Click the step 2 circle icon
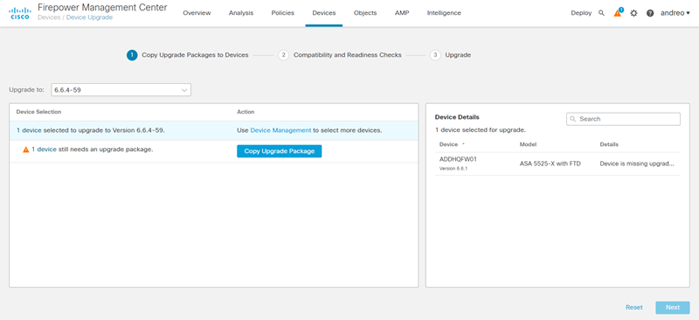Screen dimensions: 699x320 (283, 55)
